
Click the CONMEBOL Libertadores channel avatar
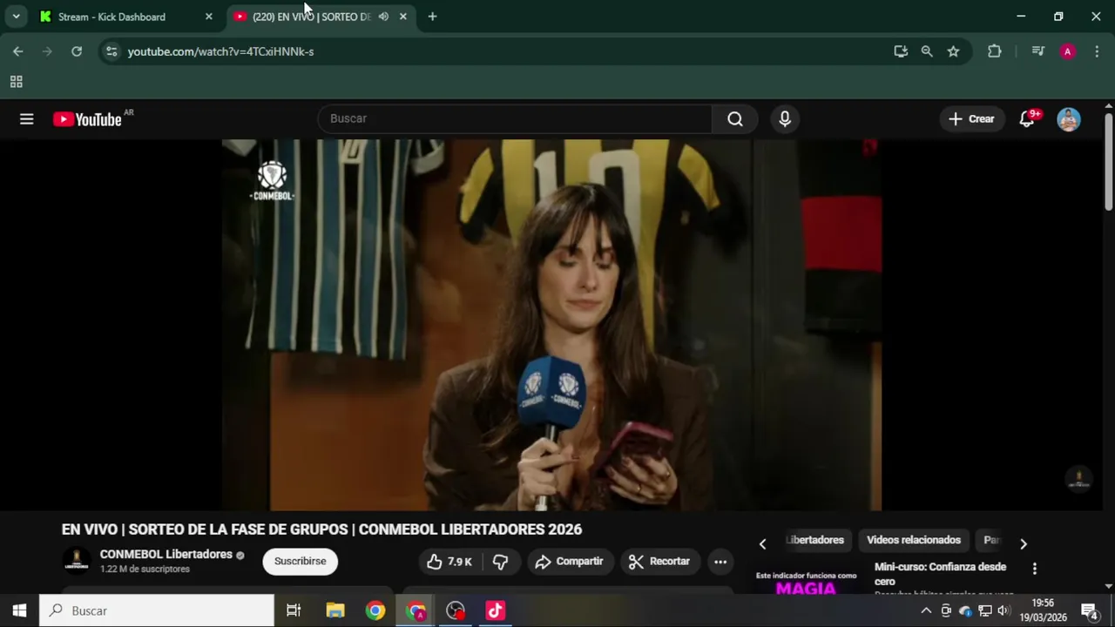(x=77, y=561)
